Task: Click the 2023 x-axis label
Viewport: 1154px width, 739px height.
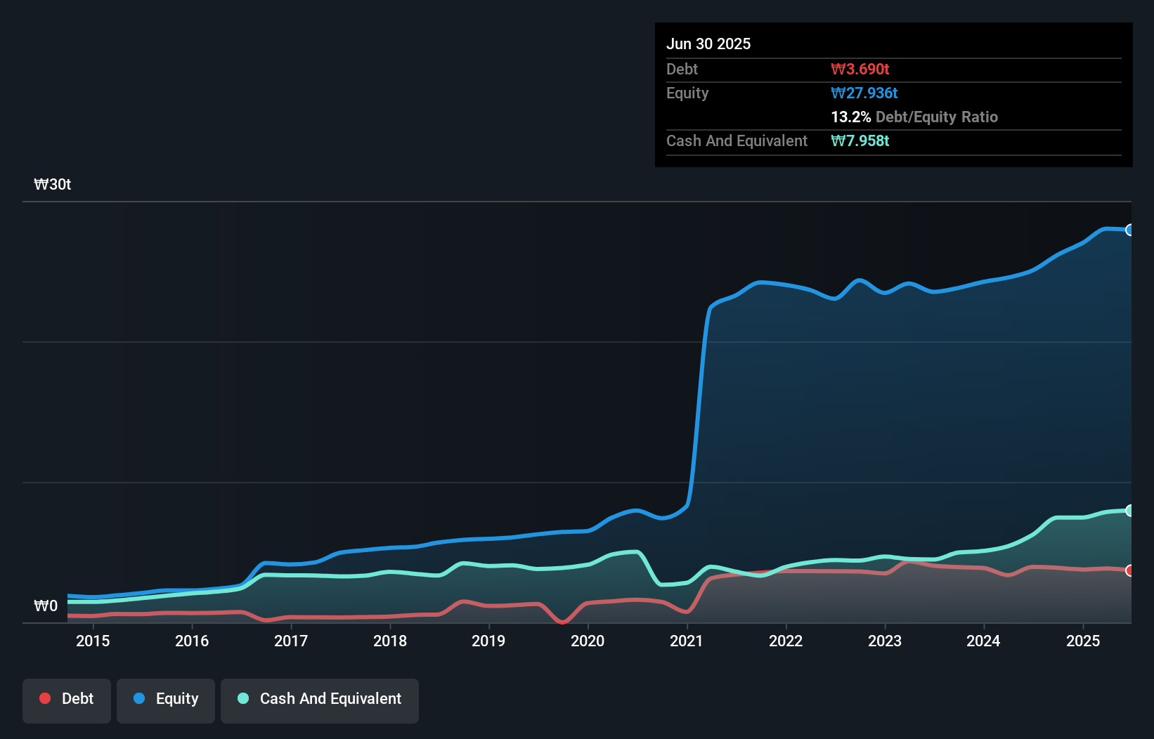Action: point(885,641)
